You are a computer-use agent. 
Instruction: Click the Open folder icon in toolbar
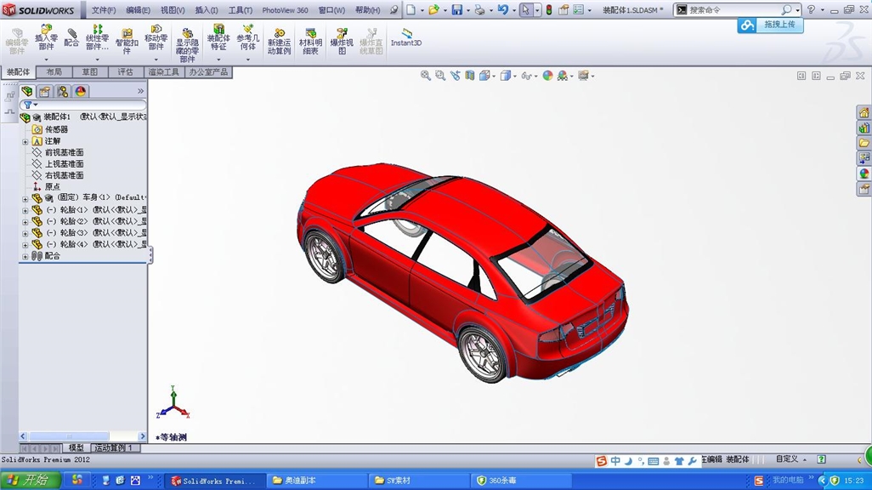433,10
